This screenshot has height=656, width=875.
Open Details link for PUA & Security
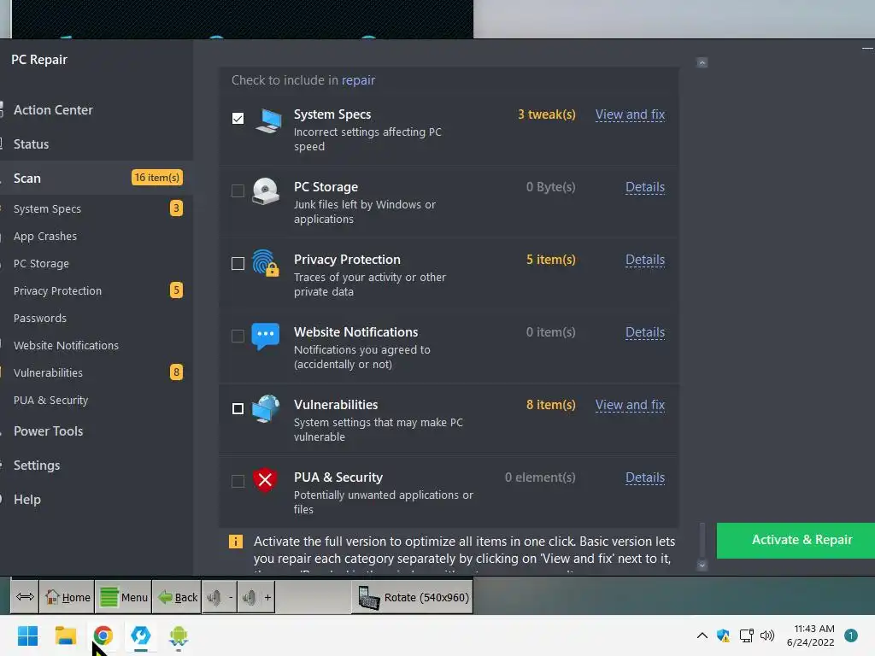pos(645,477)
